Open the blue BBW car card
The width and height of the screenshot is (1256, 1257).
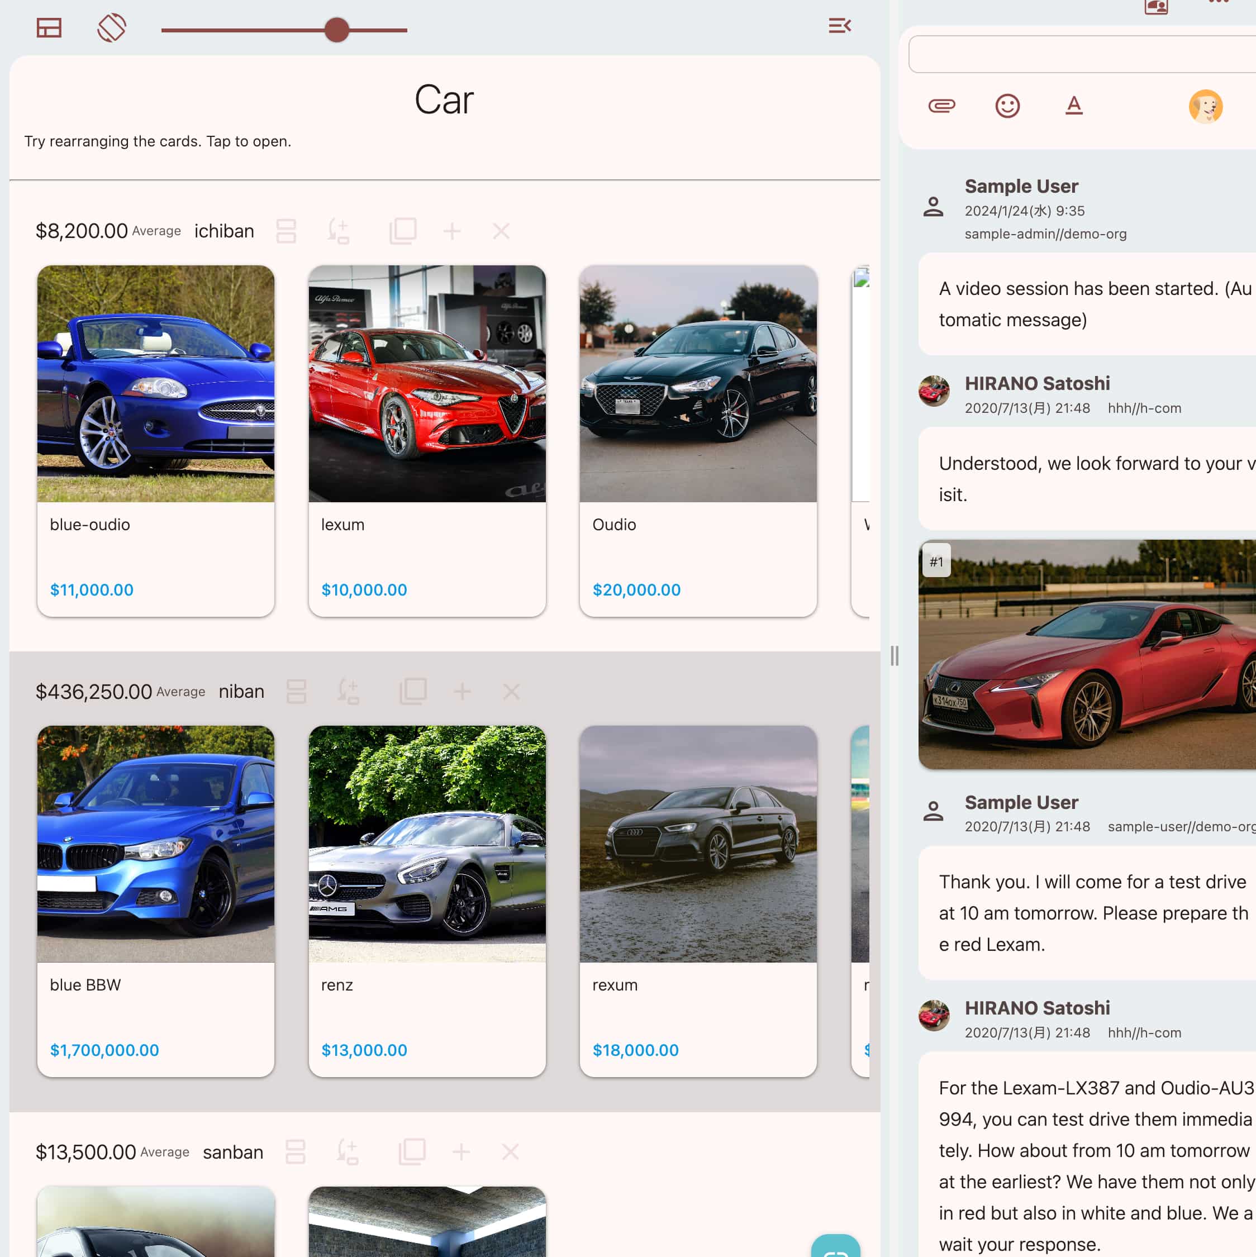[x=155, y=901]
